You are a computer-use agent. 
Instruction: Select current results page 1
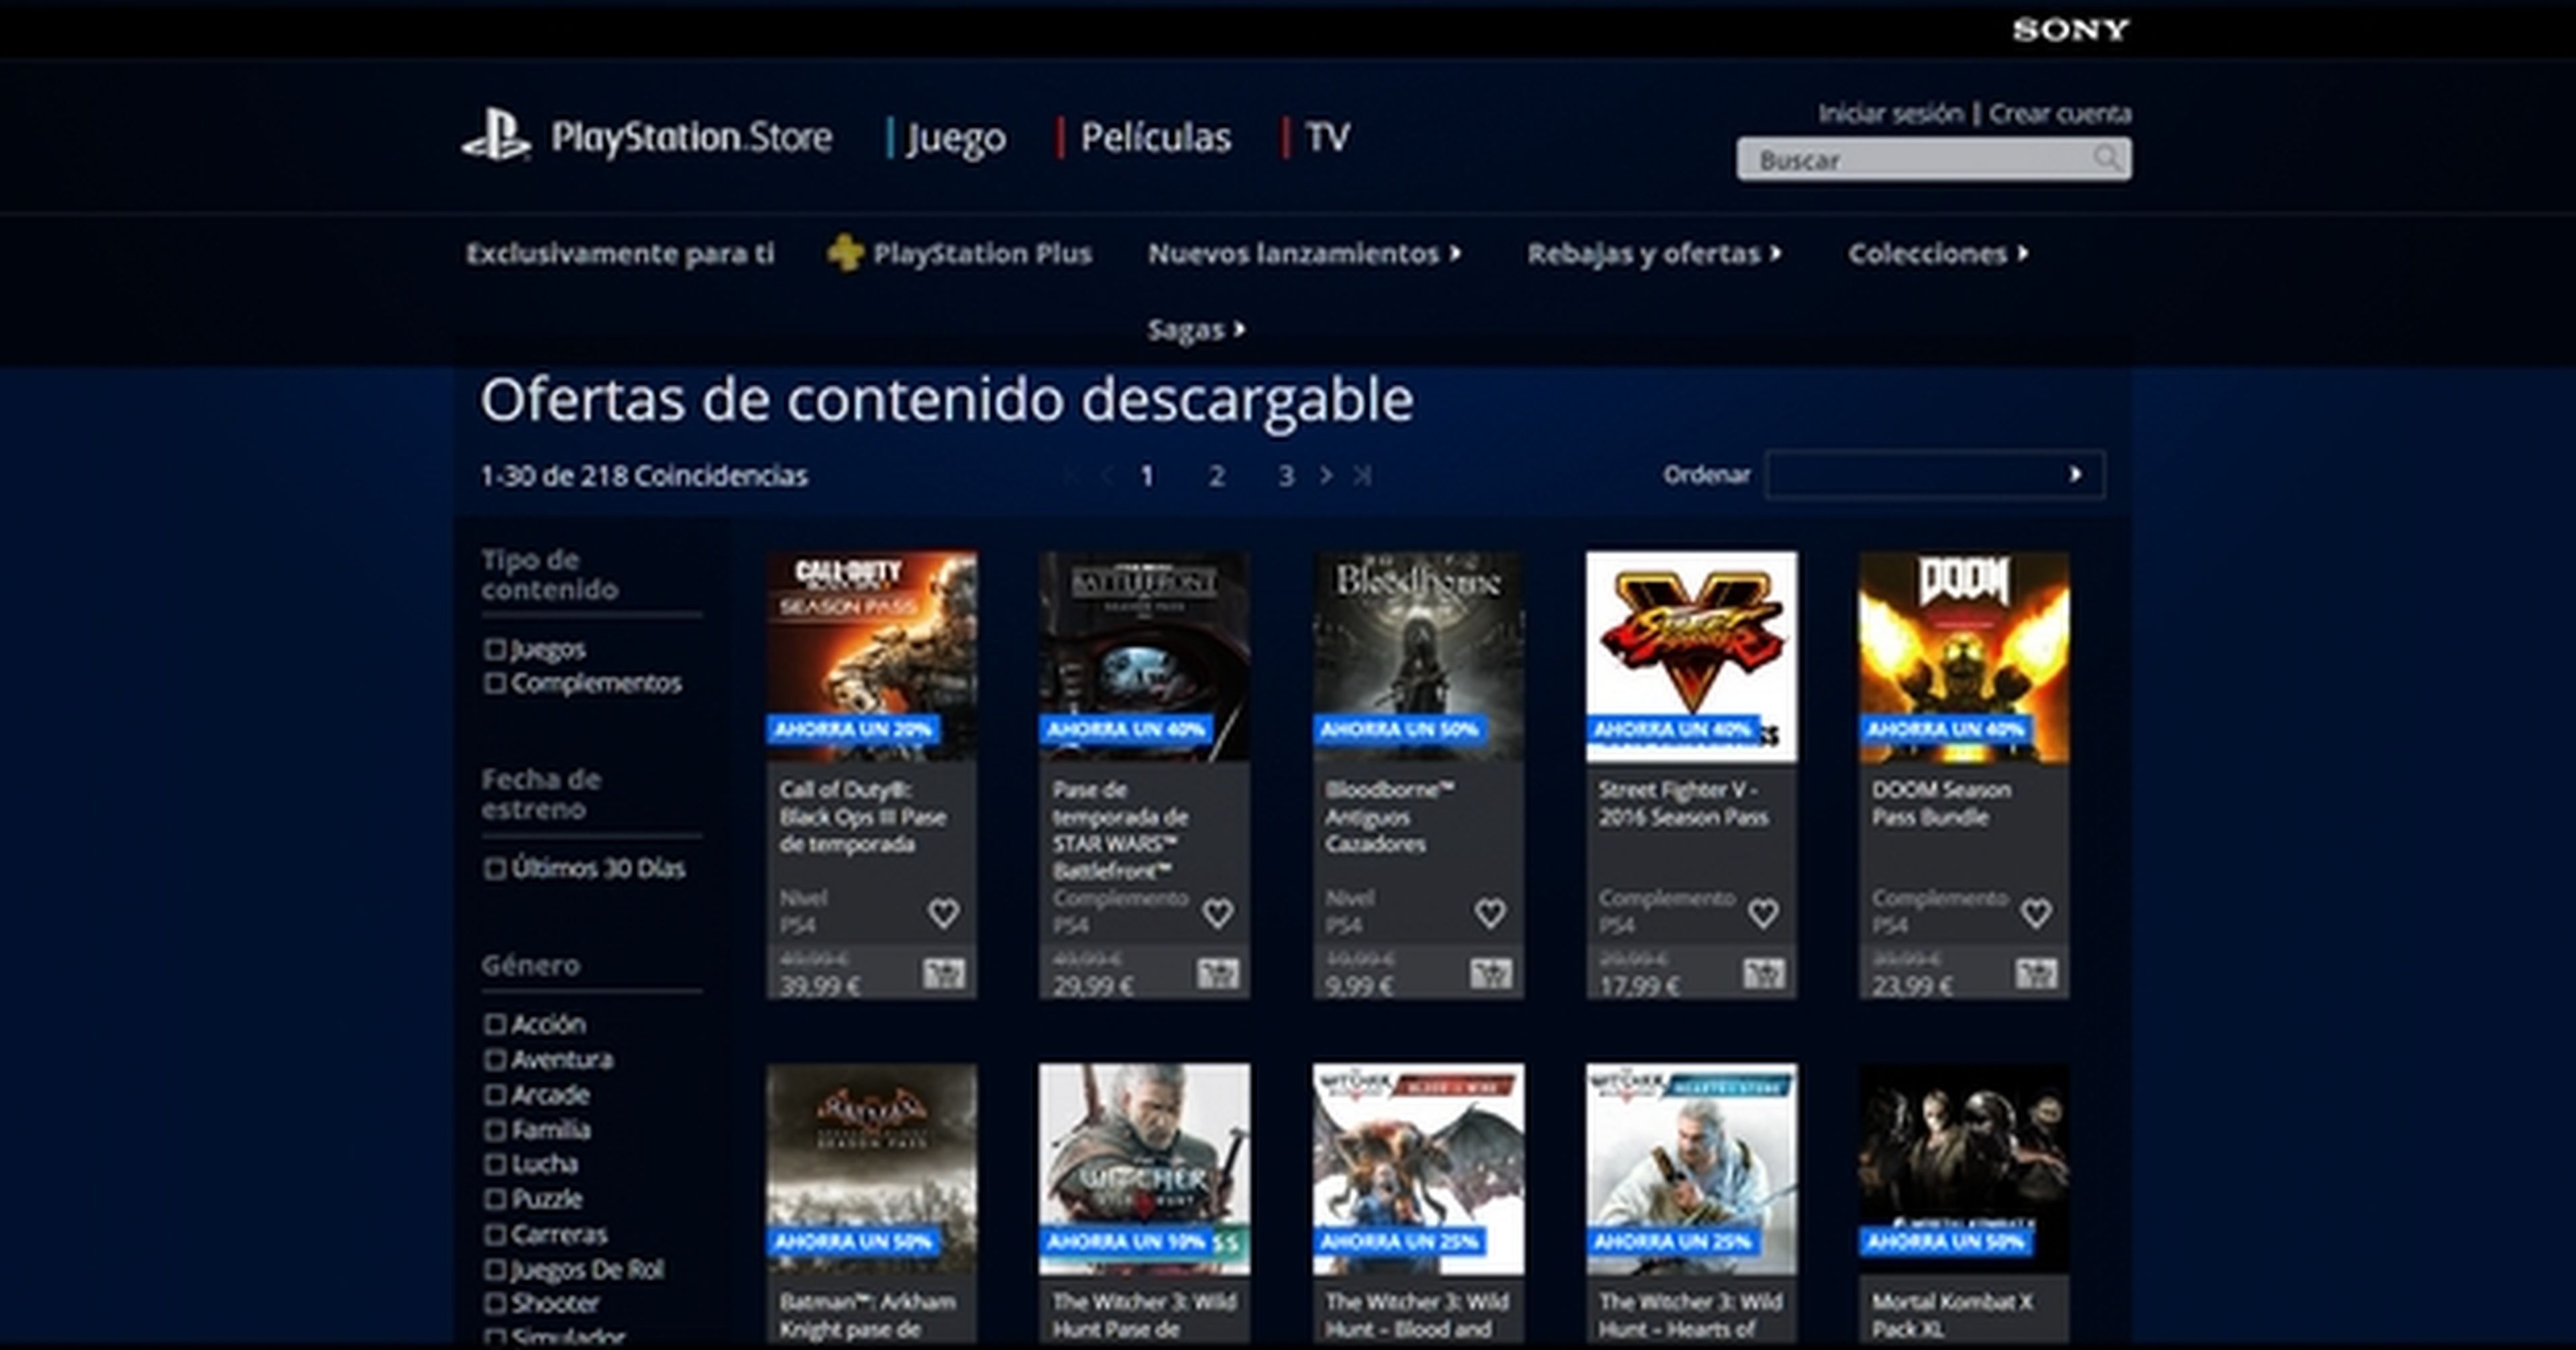(1147, 476)
